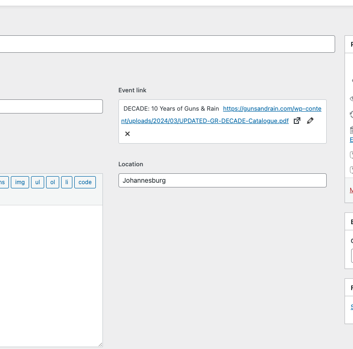Viewport: 353px width, 349px height.
Task: Insert an image with the img button
Action: pyautogui.click(x=20, y=182)
